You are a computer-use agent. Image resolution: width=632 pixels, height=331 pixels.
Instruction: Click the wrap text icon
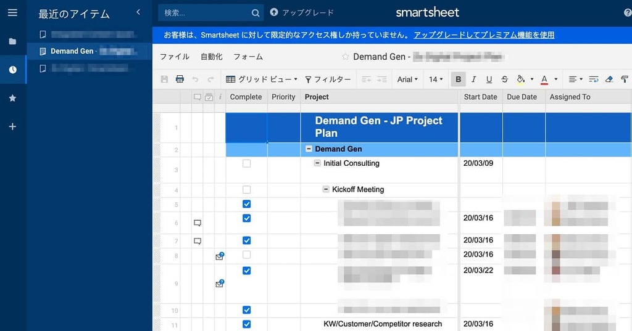(x=593, y=80)
